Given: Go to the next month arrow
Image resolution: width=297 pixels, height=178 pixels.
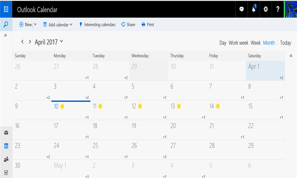Looking at the screenshot, I should [x=30, y=42].
